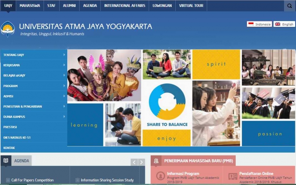Click photo of students with laptop on grass
This screenshot has width=296, height=185.
point(167,64)
